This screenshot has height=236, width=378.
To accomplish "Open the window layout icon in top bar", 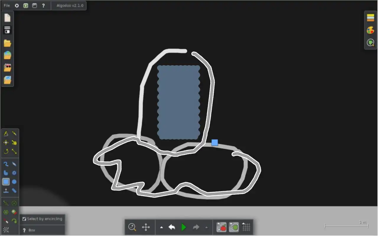I will (x=35, y=6).
